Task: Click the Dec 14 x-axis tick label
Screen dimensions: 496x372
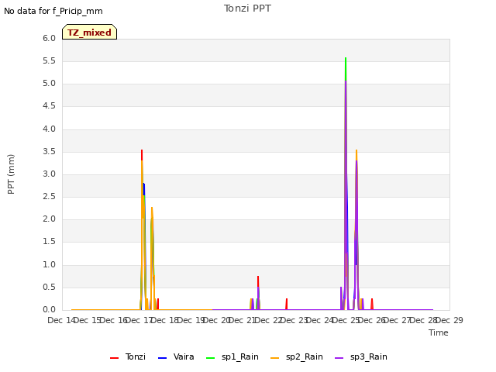Action: [61, 320]
